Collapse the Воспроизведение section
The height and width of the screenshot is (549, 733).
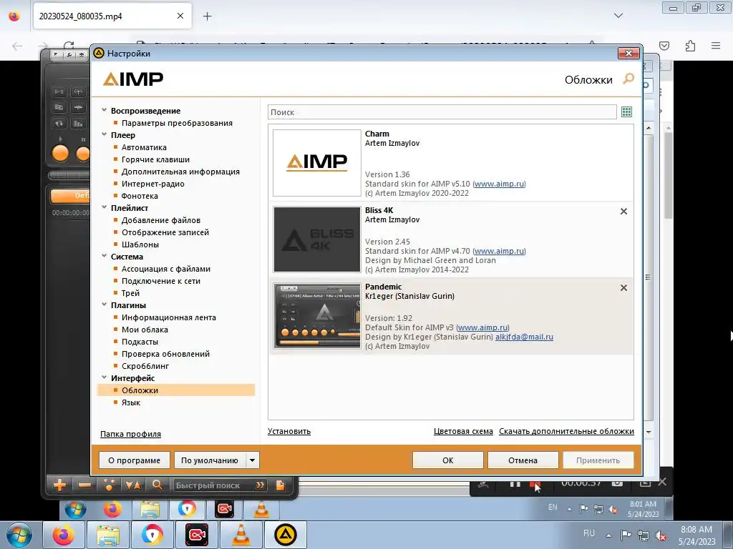click(x=105, y=110)
